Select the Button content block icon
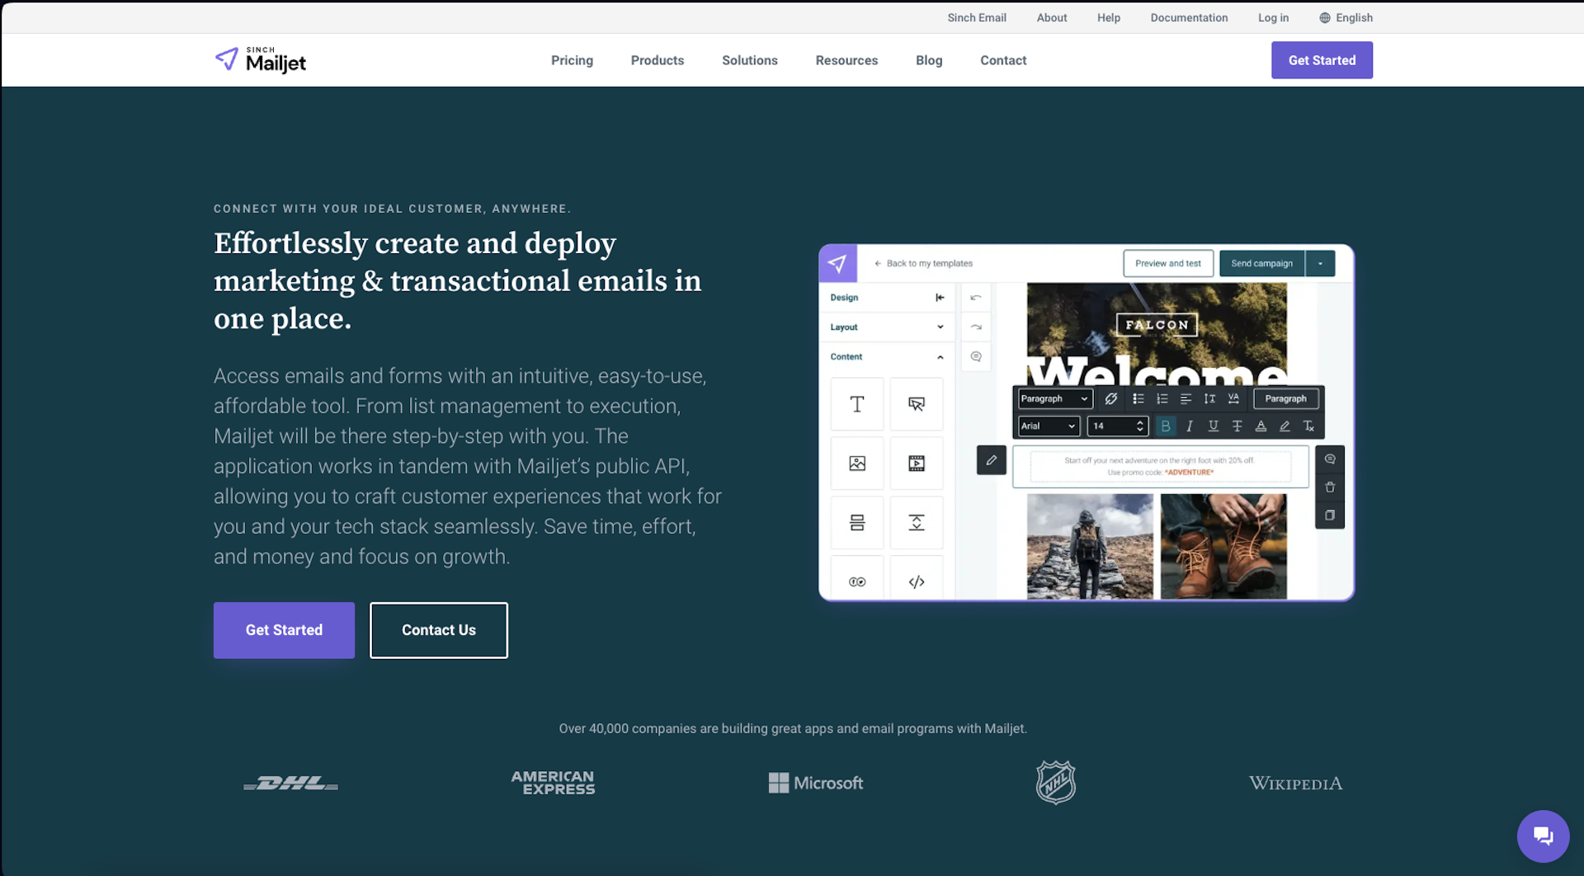 917,404
